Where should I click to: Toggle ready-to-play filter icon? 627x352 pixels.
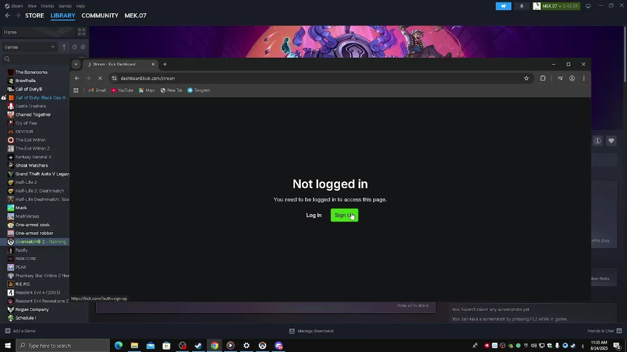click(83, 47)
